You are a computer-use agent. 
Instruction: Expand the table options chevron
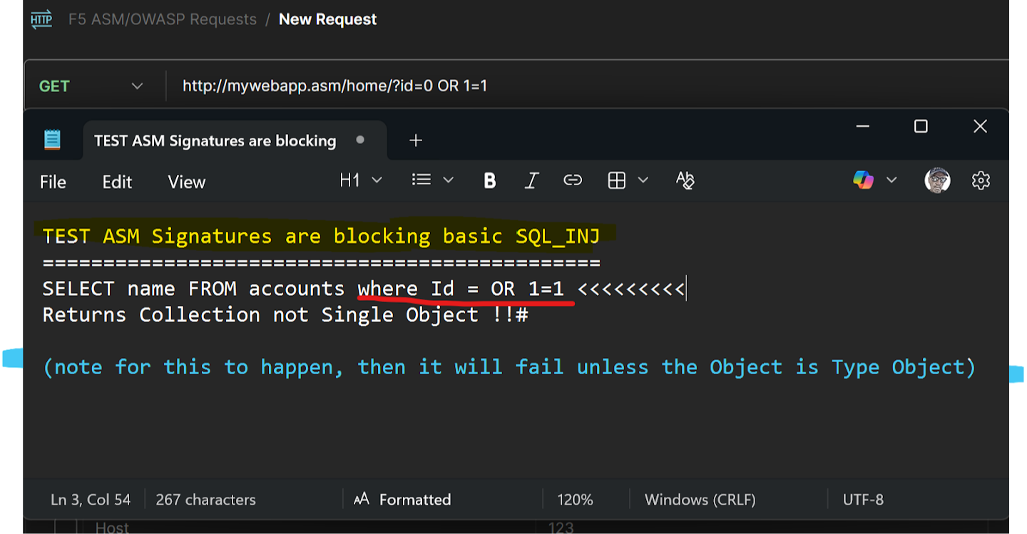click(643, 181)
